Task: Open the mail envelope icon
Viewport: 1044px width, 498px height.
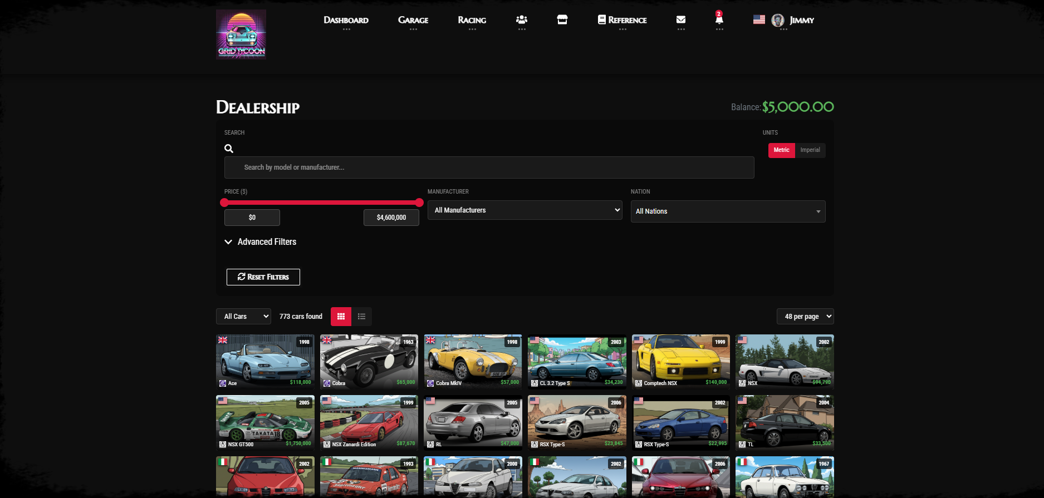Action: tap(680, 20)
